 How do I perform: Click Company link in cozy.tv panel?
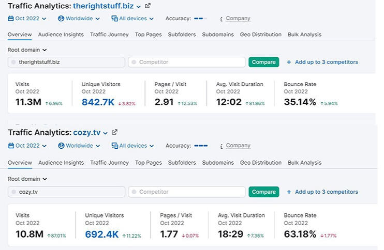[238, 146]
